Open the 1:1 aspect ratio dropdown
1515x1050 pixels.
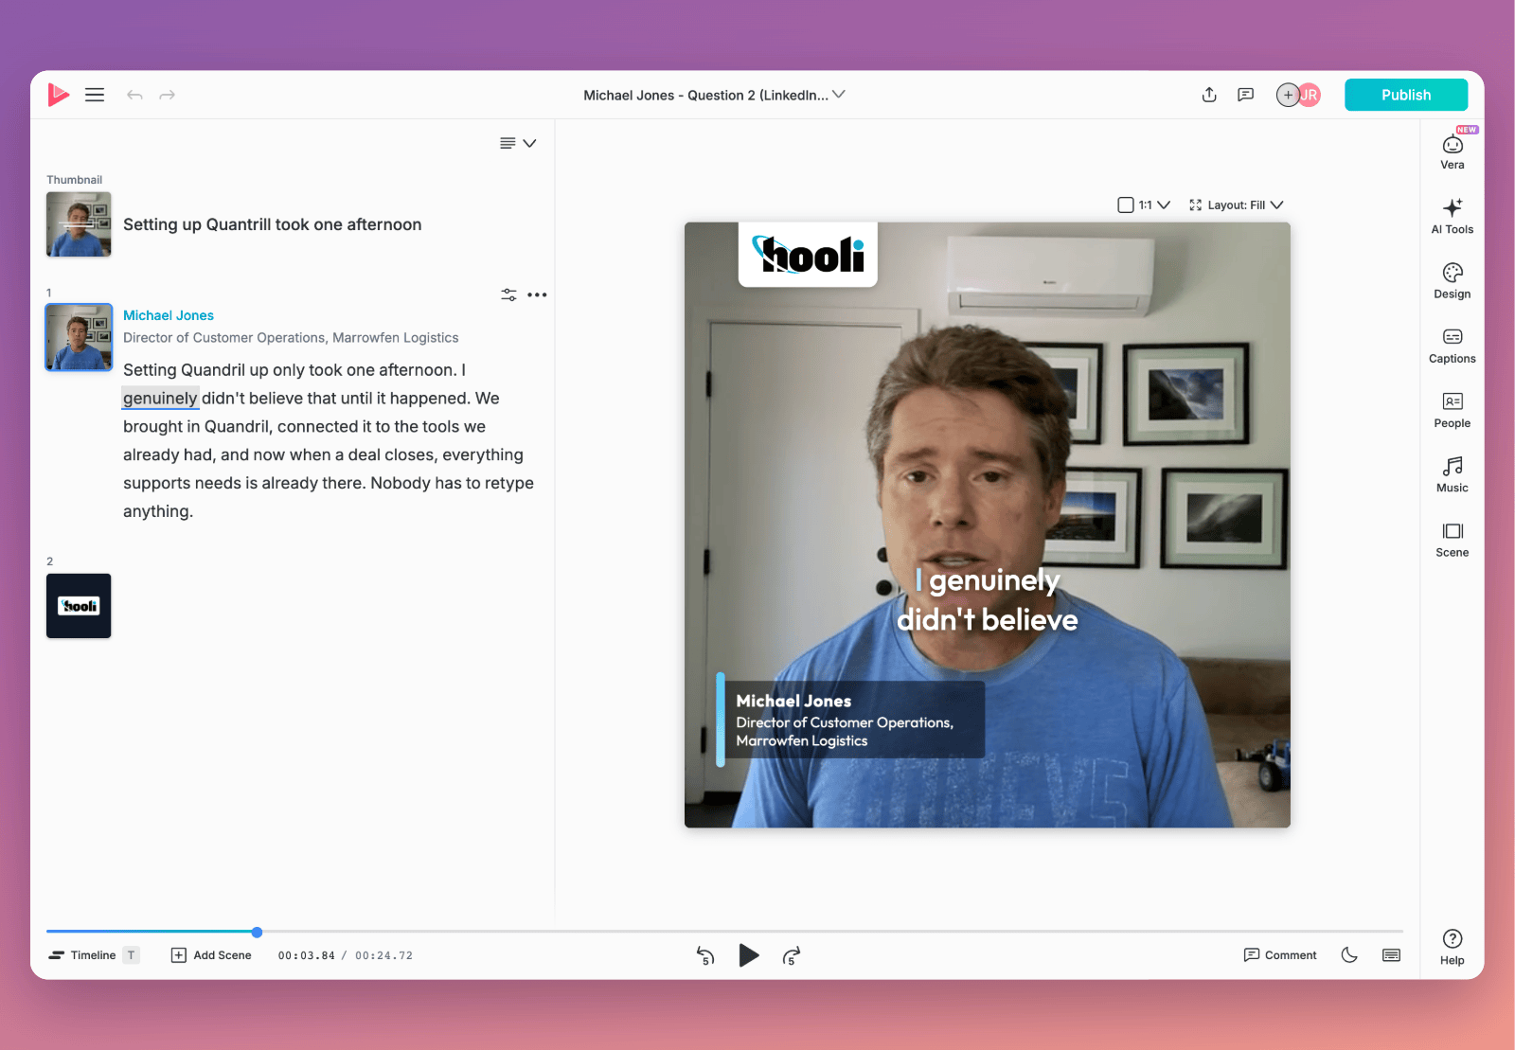1144,205
